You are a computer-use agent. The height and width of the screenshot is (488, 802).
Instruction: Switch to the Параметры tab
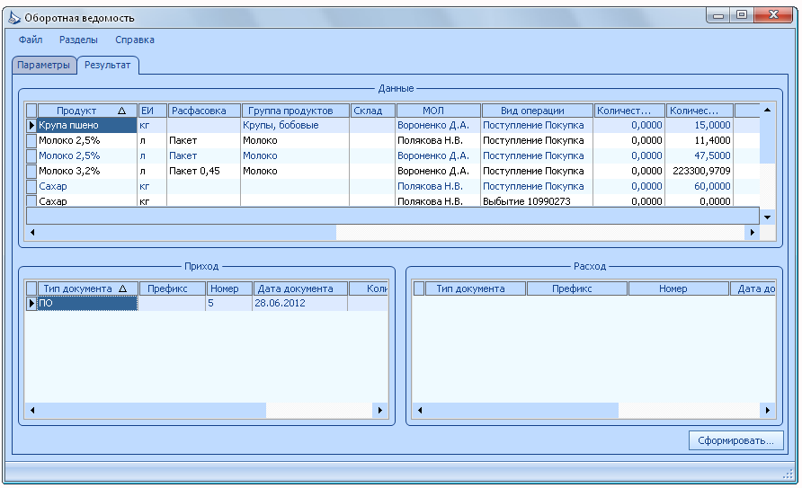click(x=44, y=66)
